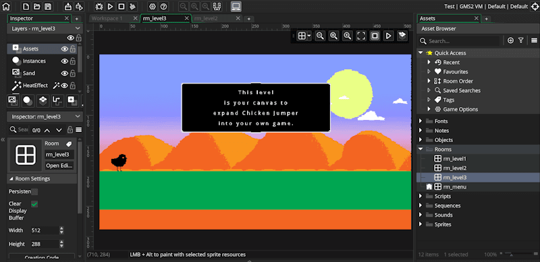The width and height of the screenshot is (540, 262).
Task: Play animations in the room editor
Action: [389, 36]
